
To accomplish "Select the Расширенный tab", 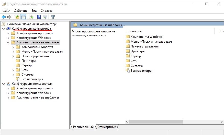I will click(x=83, y=127).
